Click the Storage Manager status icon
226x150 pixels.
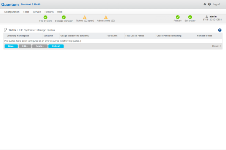click(64, 17)
